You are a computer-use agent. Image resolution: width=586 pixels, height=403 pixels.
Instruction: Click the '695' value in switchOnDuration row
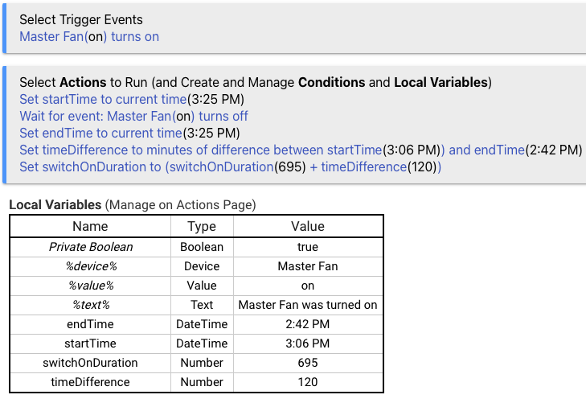coord(308,363)
